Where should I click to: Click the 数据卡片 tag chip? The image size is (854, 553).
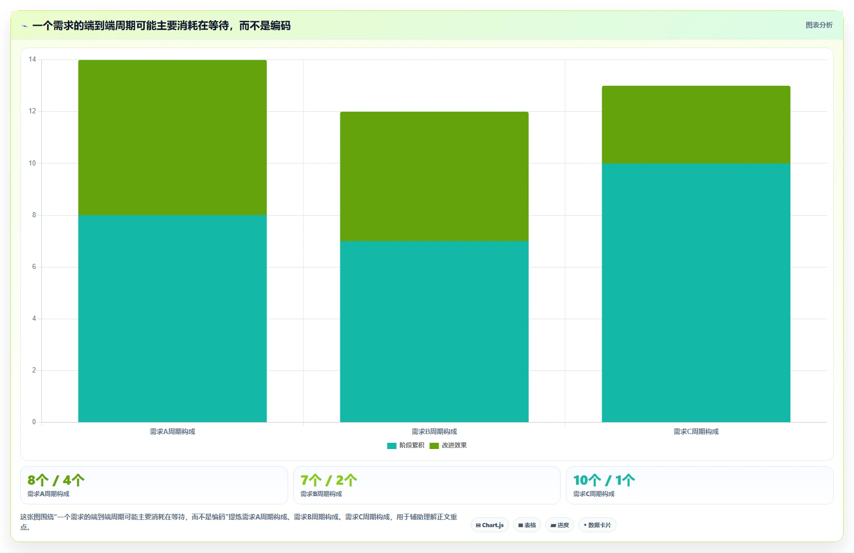[597, 525]
